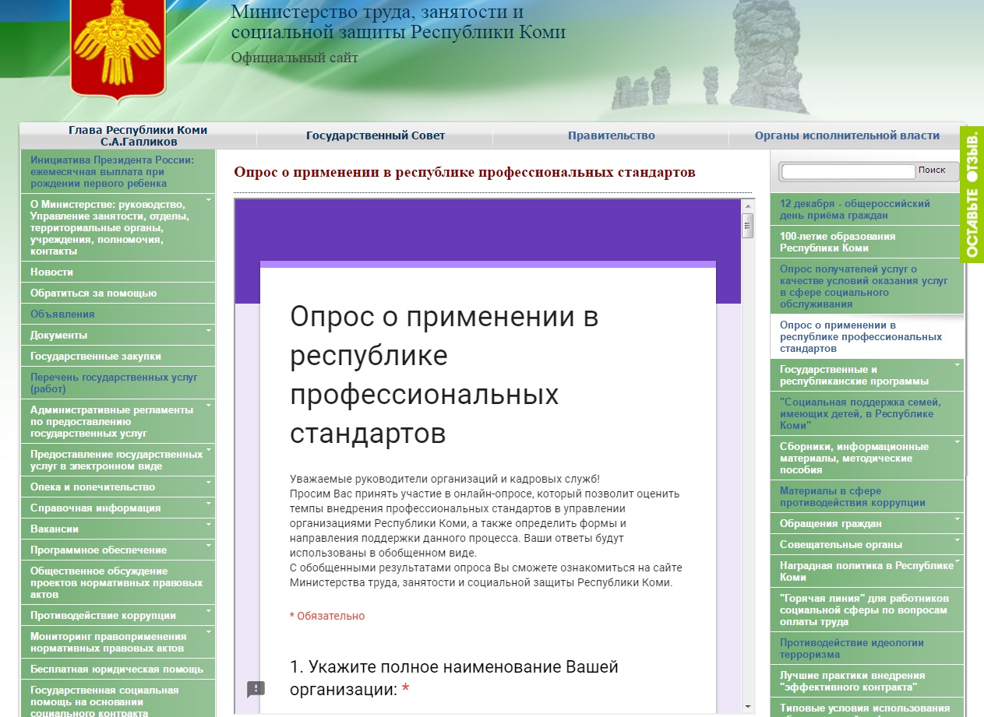984x717 pixels.
Task: Open 'Опрос получателей услуг' sidebar link
Action: coord(866,286)
